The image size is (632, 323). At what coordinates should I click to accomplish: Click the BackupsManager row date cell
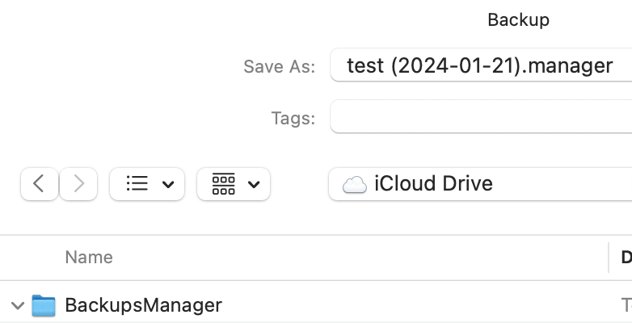pyautogui.click(x=626, y=306)
